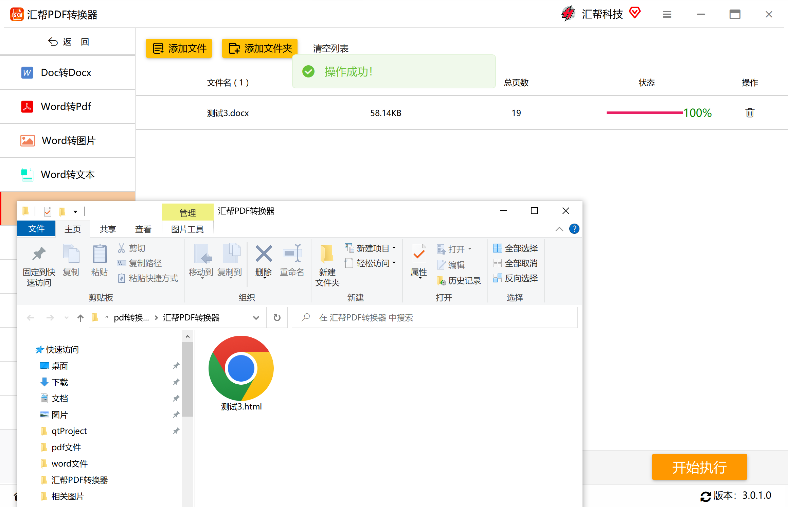
Task: Click the red diamond VIP icon
Action: coord(634,13)
